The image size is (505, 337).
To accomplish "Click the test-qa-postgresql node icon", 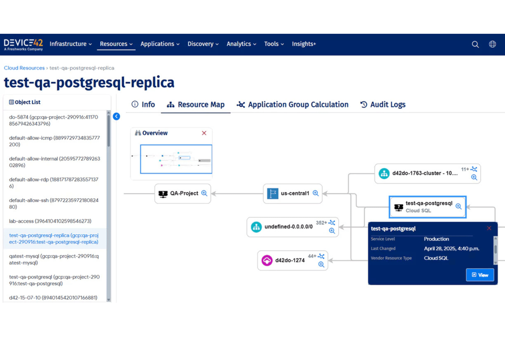I will [x=399, y=207].
